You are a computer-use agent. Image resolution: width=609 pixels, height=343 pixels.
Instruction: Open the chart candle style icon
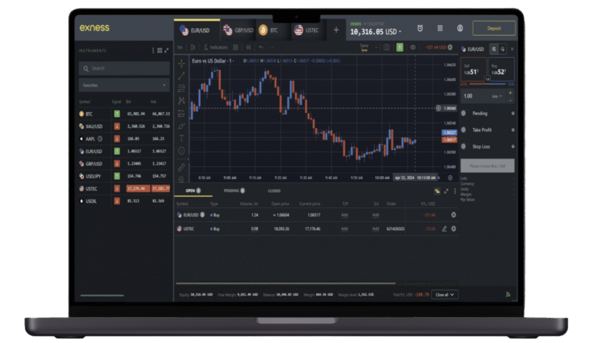click(193, 47)
